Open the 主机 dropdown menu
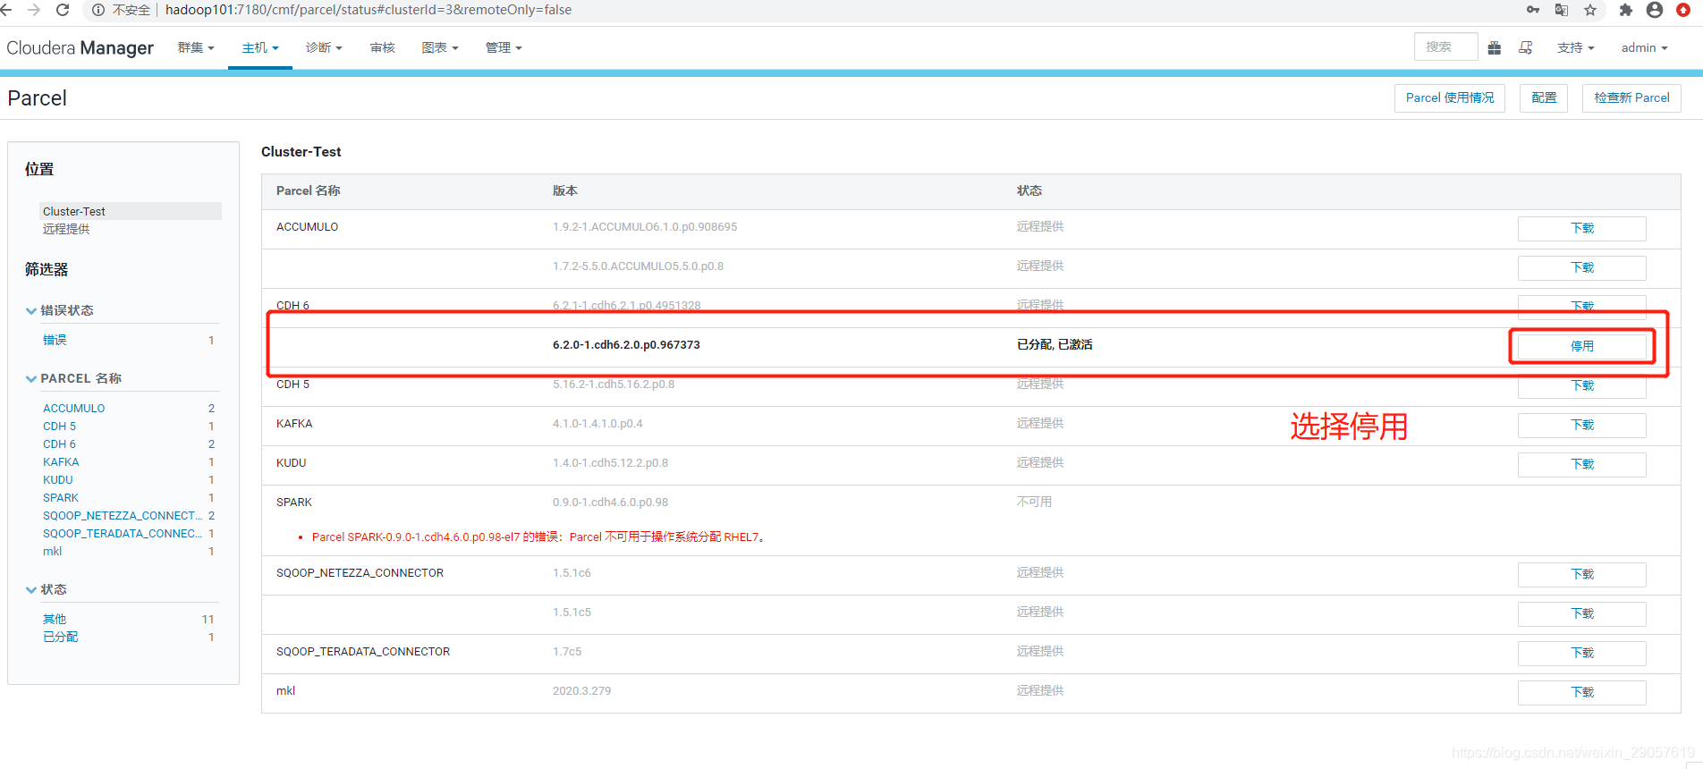 coord(260,47)
